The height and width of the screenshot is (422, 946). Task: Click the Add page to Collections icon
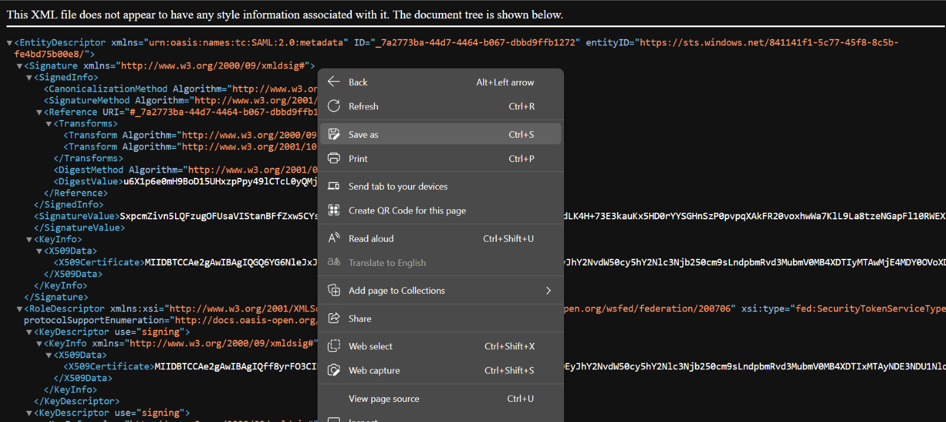pos(333,290)
